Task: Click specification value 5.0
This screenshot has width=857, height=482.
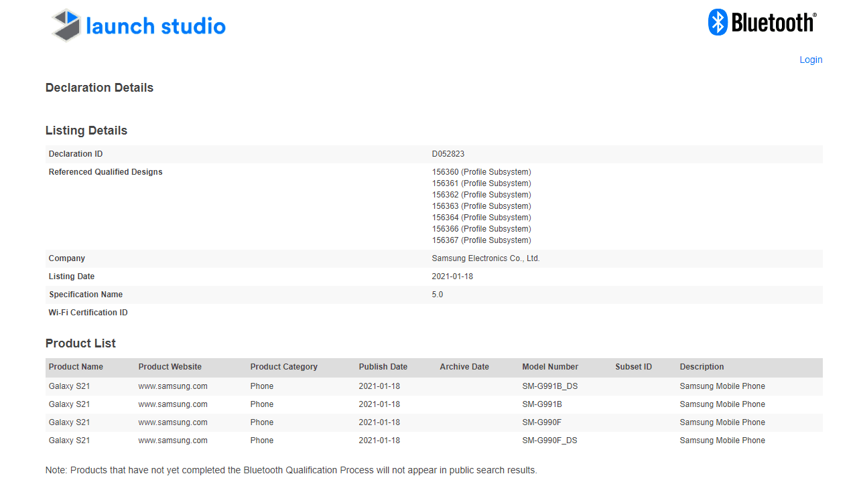Action: pyautogui.click(x=438, y=295)
